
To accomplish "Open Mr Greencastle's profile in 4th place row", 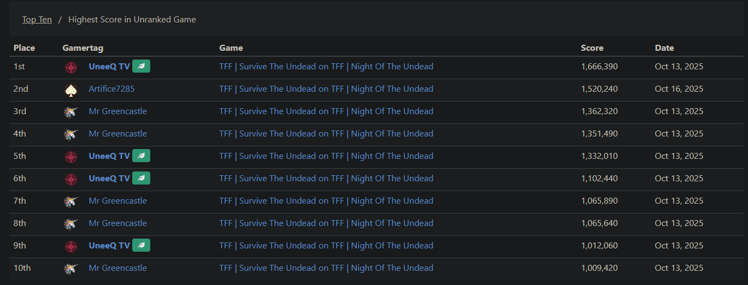I will pos(117,134).
